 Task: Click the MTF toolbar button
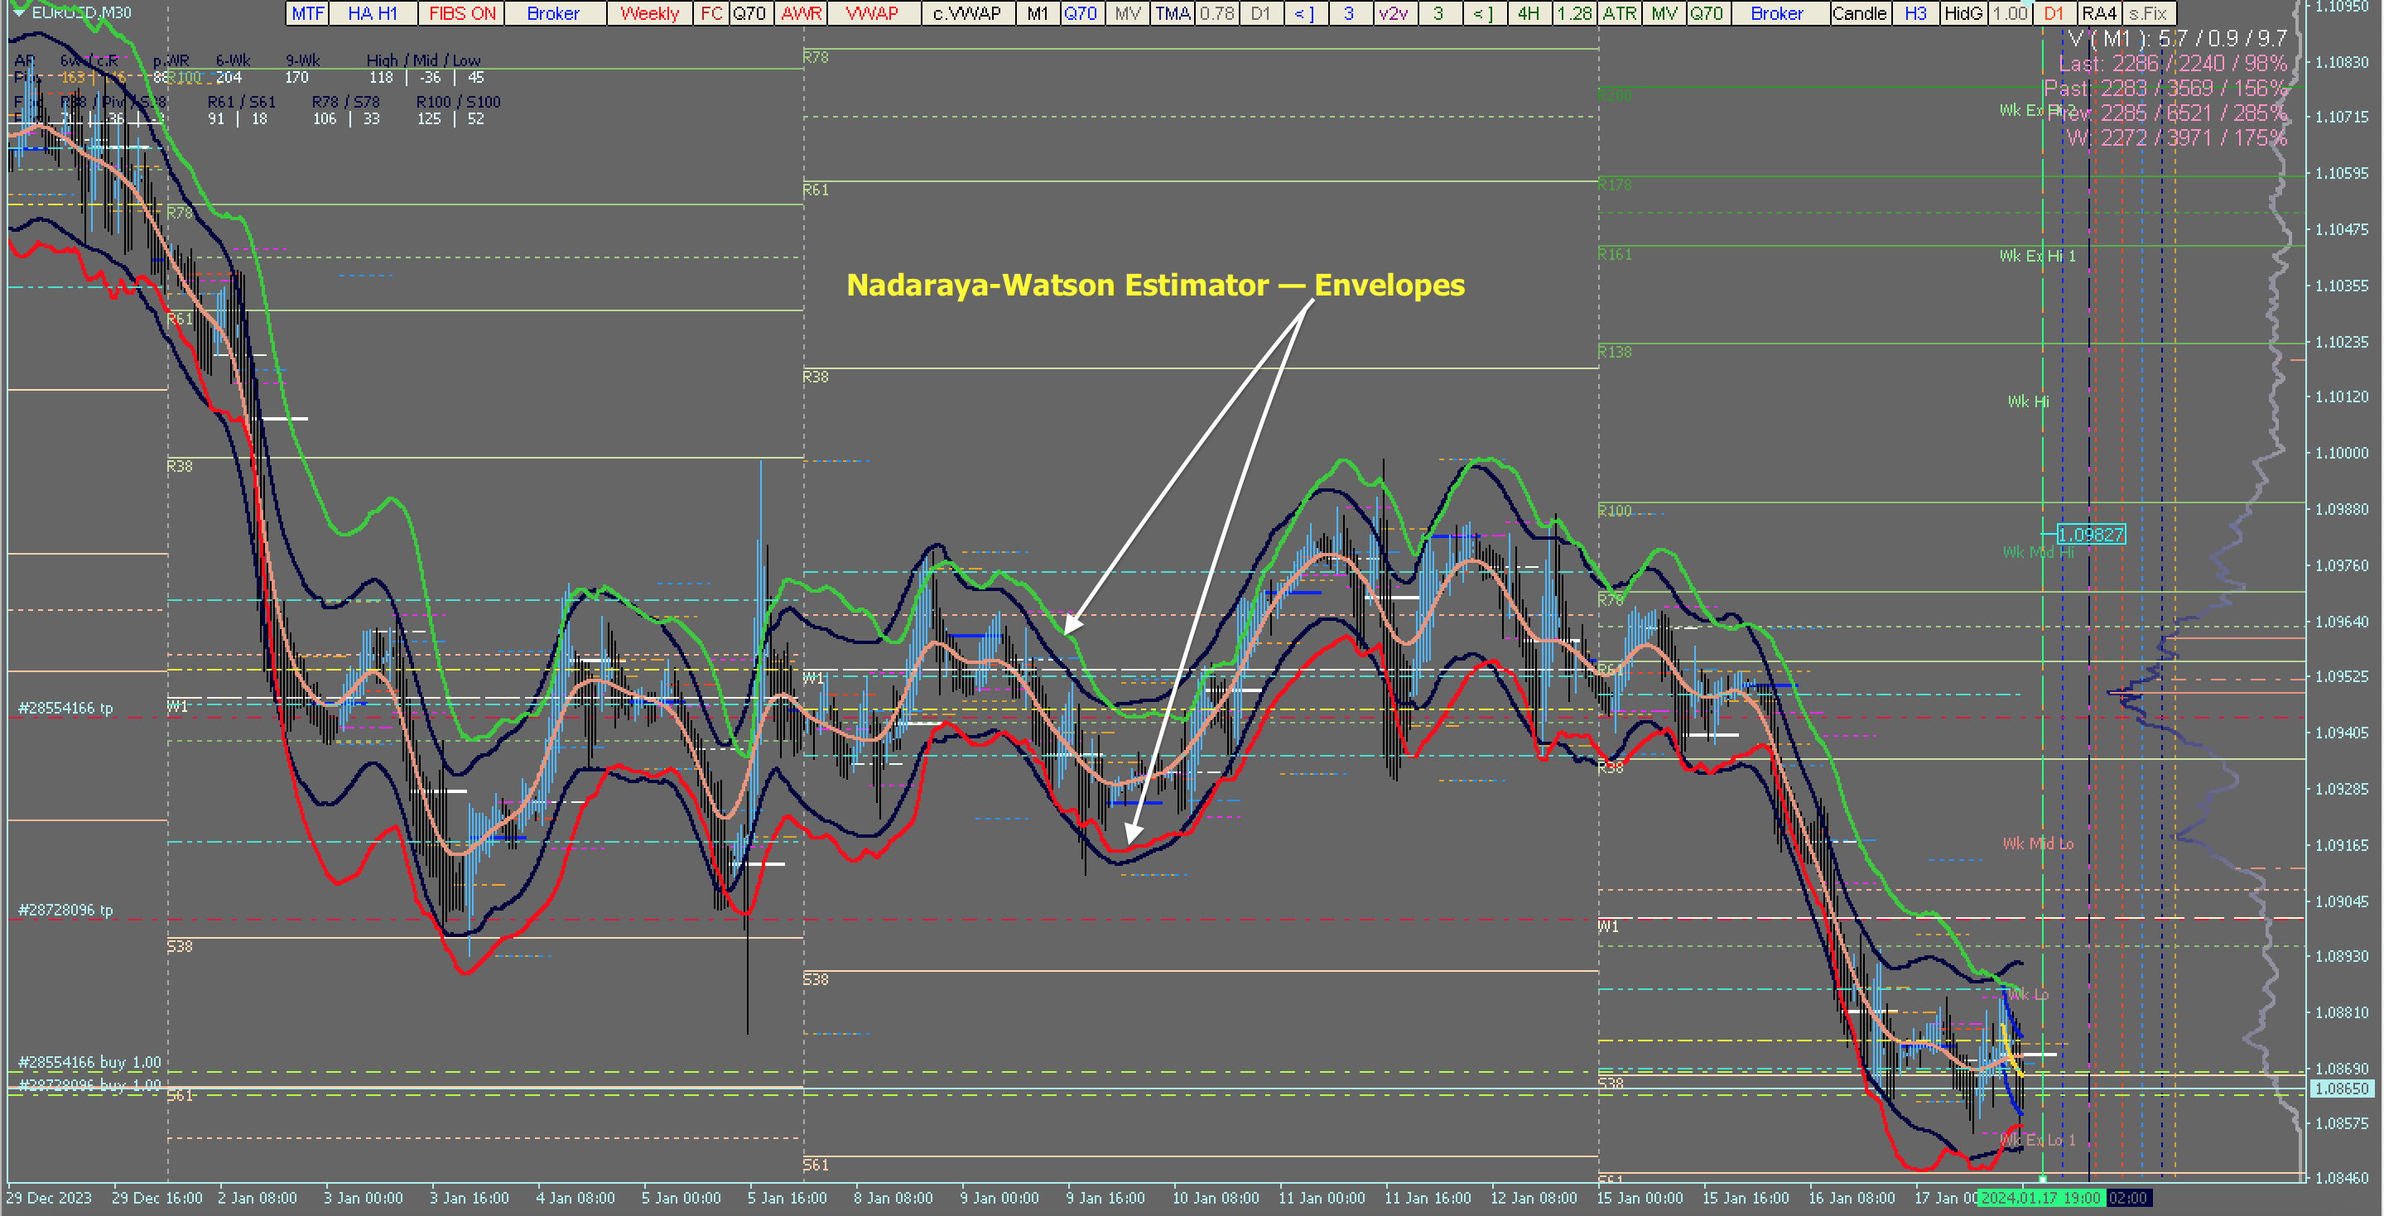(307, 13)
